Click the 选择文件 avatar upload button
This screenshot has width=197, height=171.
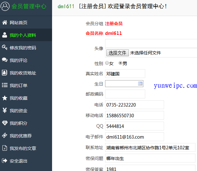coord(117,53)
